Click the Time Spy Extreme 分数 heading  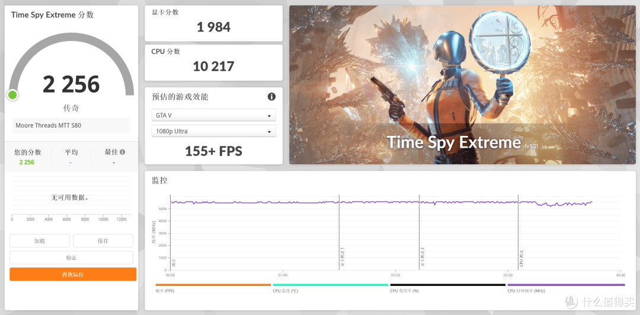[x=52, y=15]
